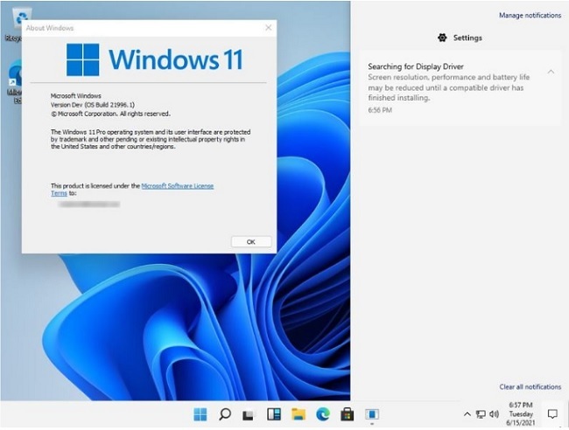Viewport: 569px width, 430px height.
Task: Open the Microsoft Software License Terms link
Action: (x=177, y=186)
